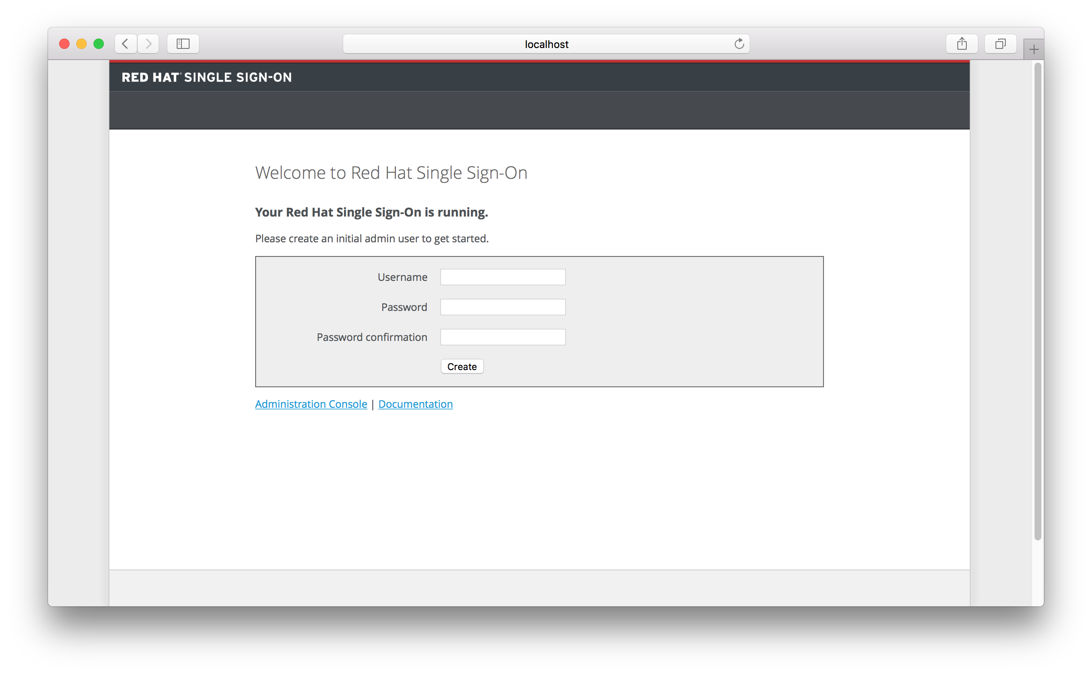Image resolution: width=1092 pixels, height=675 pixels.
Task: Toggle the Safari sidebar icon
Action: click(183, 44)
